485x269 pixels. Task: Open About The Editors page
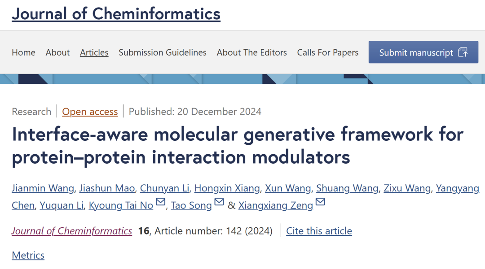click(252, 52)
